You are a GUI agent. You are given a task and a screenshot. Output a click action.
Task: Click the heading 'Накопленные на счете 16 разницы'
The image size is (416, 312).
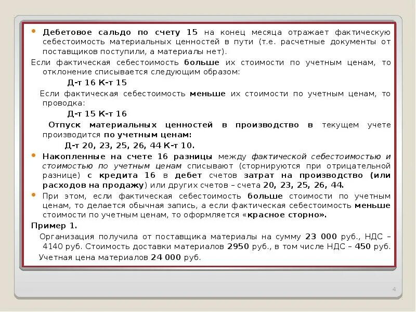point(127,157)
